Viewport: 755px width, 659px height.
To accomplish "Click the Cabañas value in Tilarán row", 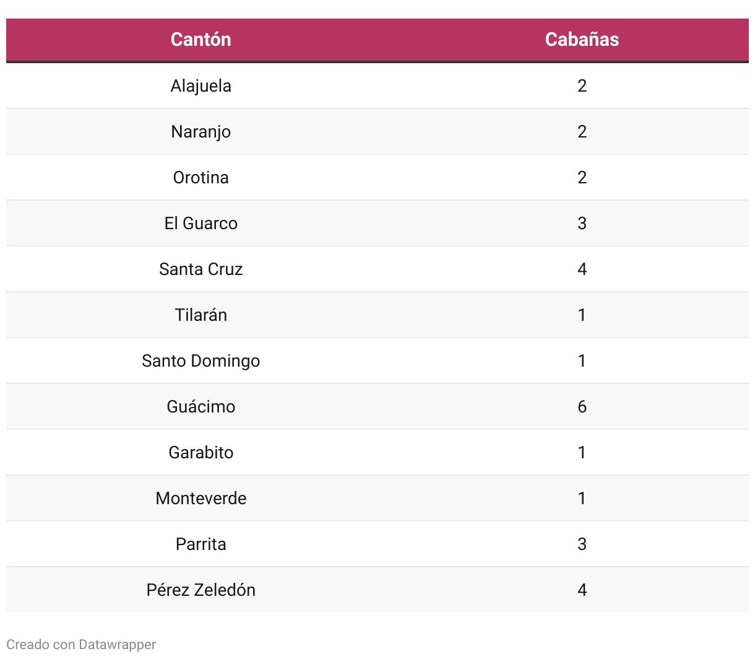I will (582, 315).
